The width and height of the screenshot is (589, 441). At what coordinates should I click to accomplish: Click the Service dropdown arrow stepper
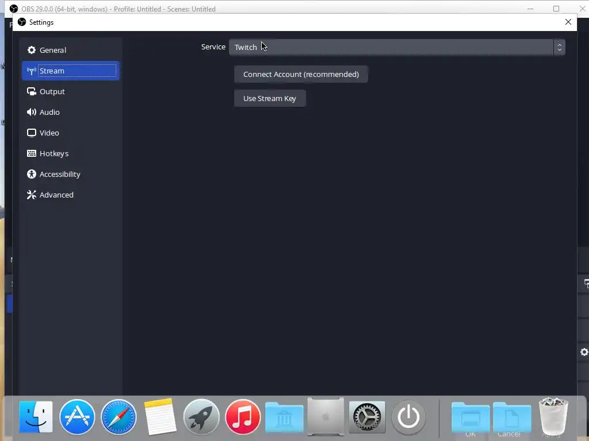point(559,47)
